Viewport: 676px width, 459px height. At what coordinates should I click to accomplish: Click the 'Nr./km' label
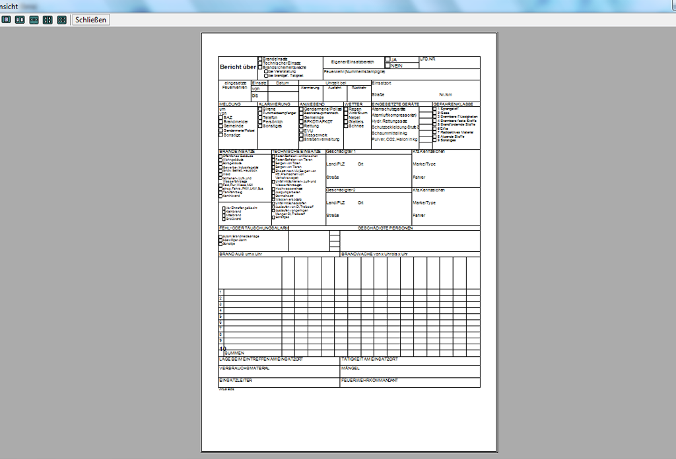[x=446, y=94]
